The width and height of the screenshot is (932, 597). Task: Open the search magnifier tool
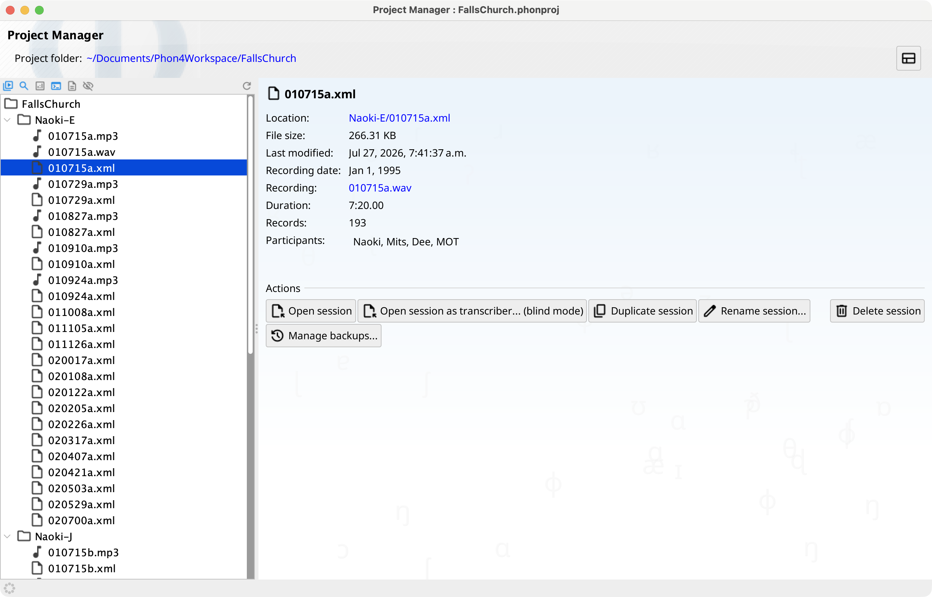tap(24, 86)
